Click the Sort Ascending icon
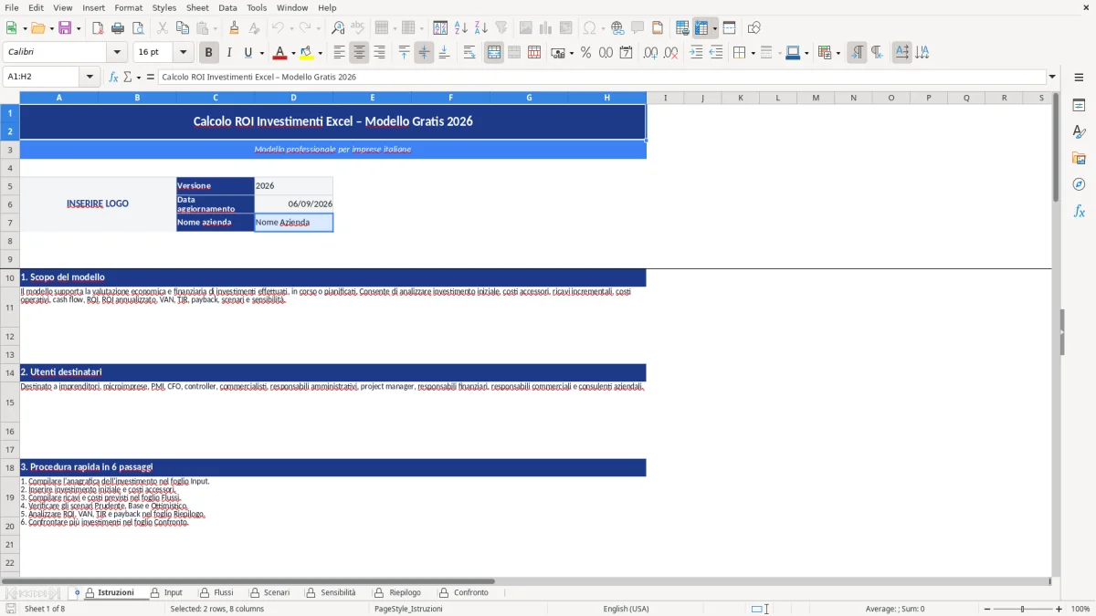Image resolution: width=1096 pixels, height=616 pixels. click(x=461, y=28)
